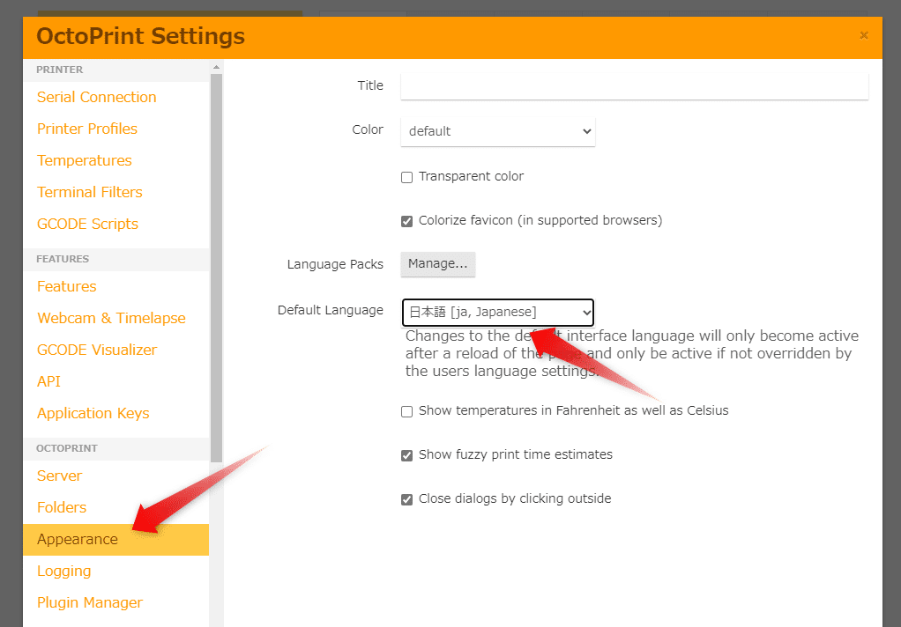Open the GCODE Visualizer settings
Image resolution: width=901 pixels, height=627 pixels.
click(x=97, y=350)
